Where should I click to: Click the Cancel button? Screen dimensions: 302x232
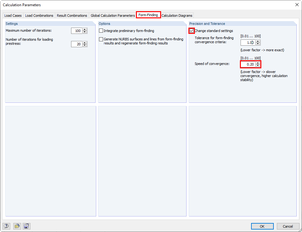[x=288, y=226]
